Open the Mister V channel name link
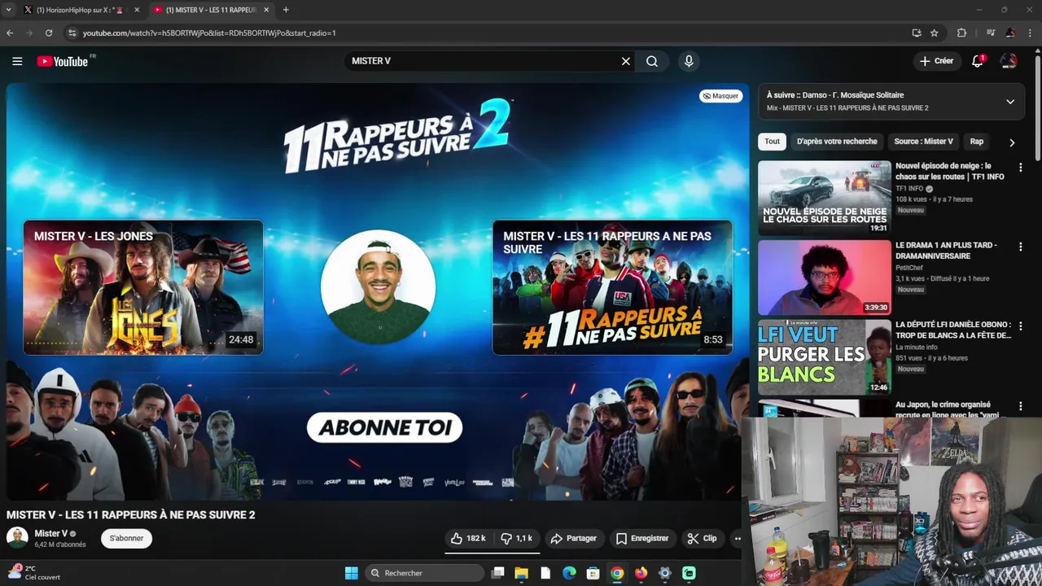Image resolution: width=1042 pixels, height=586 pixels. (50, 533)
